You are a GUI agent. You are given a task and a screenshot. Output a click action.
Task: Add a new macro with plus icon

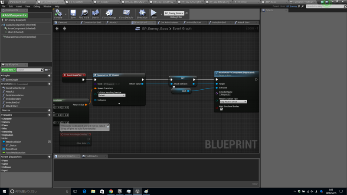49,110
